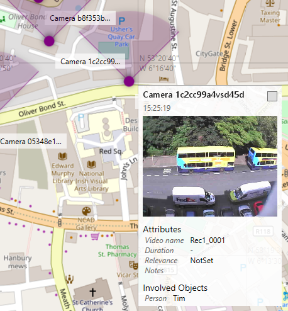Open the bus street video thumbnail
Screen dimensions: 288x311
(210, 166)
